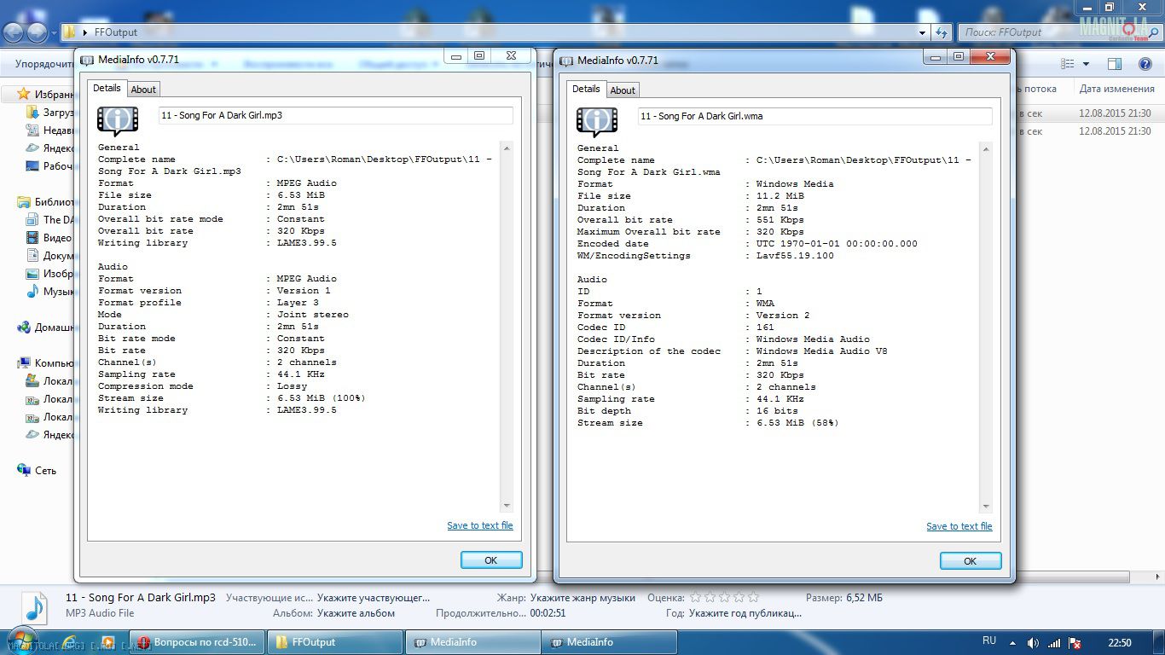Viewport: 1165px width, 655px height.
Task: Expand the address bar history dropdown arrow
Action: (x=923, y=32)
